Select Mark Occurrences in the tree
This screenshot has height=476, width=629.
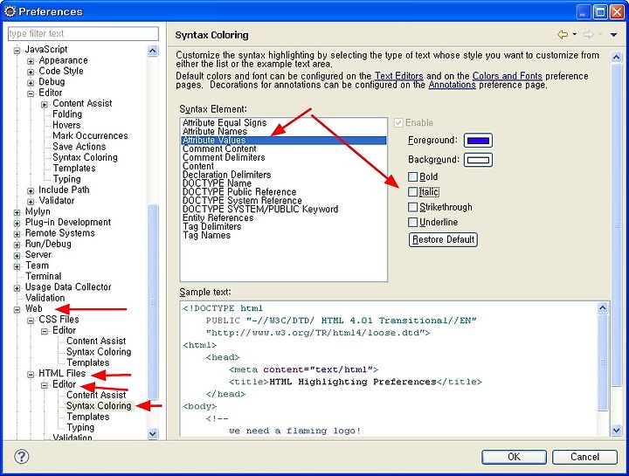(x=90, y=135)
